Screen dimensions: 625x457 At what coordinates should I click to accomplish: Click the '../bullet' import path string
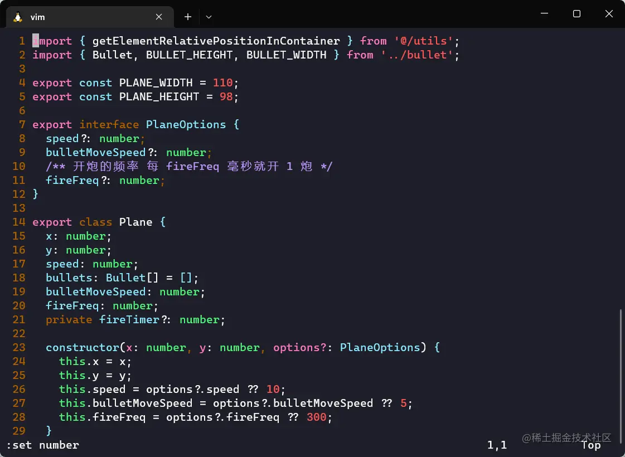click(416, 55)
